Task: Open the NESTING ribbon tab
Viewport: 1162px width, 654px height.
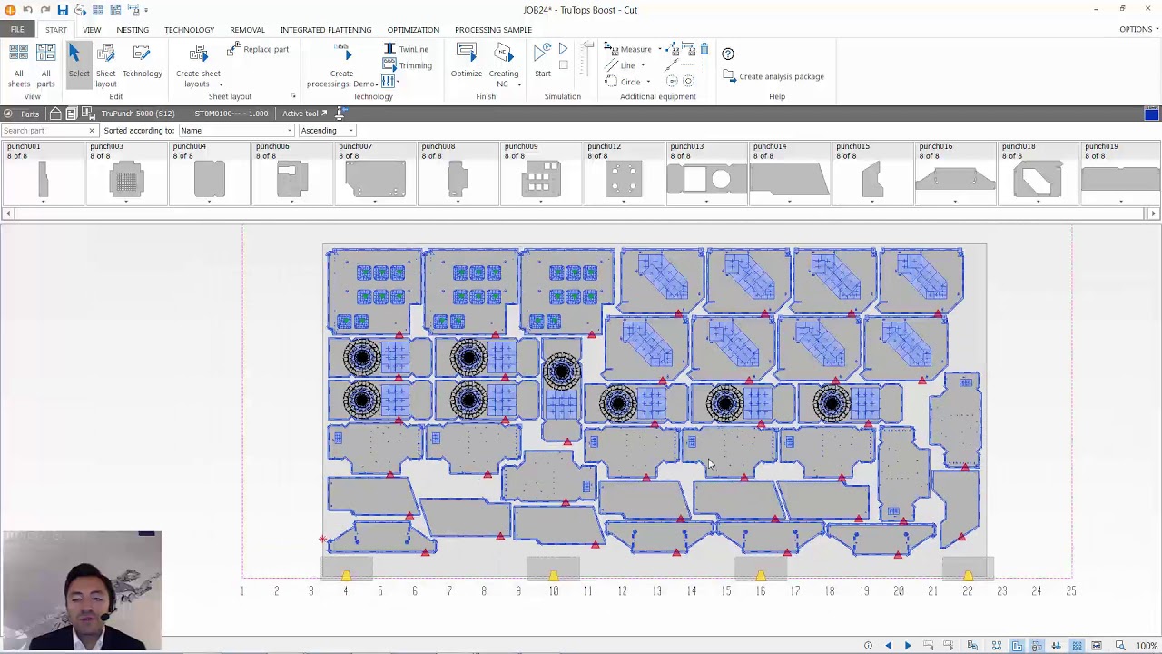Action: [133, 30]
